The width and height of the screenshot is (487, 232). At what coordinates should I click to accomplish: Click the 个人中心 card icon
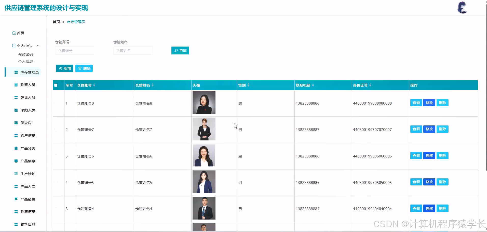click(14, 46)
